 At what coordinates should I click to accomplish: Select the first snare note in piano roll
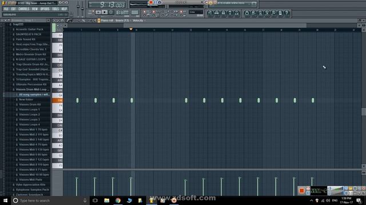tap(77, 100)
